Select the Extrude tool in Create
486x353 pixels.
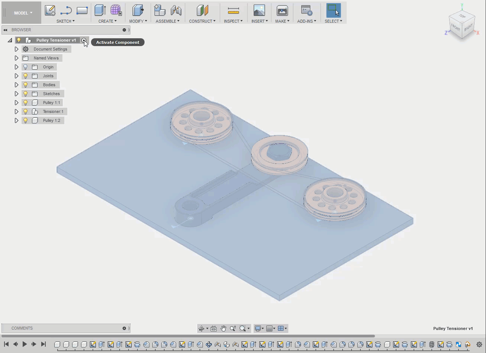(x=100, y=10)
